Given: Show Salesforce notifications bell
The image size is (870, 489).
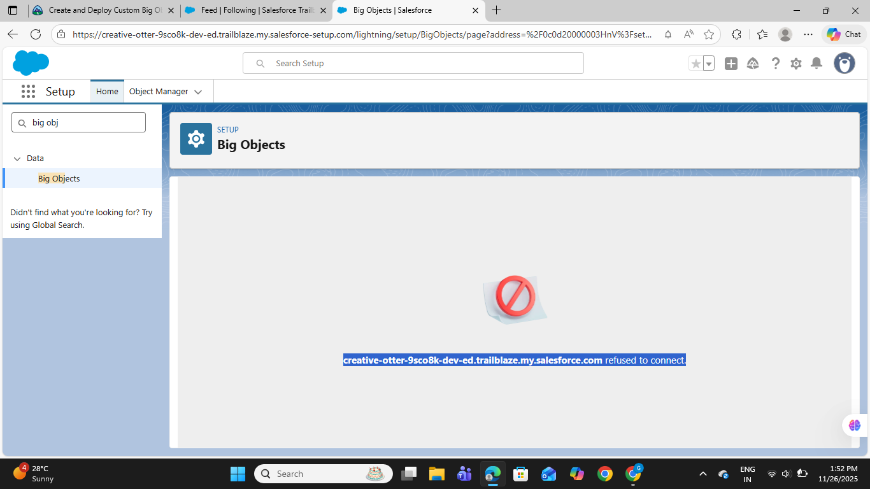Looking at the screenshot, I should coord(817,64).
